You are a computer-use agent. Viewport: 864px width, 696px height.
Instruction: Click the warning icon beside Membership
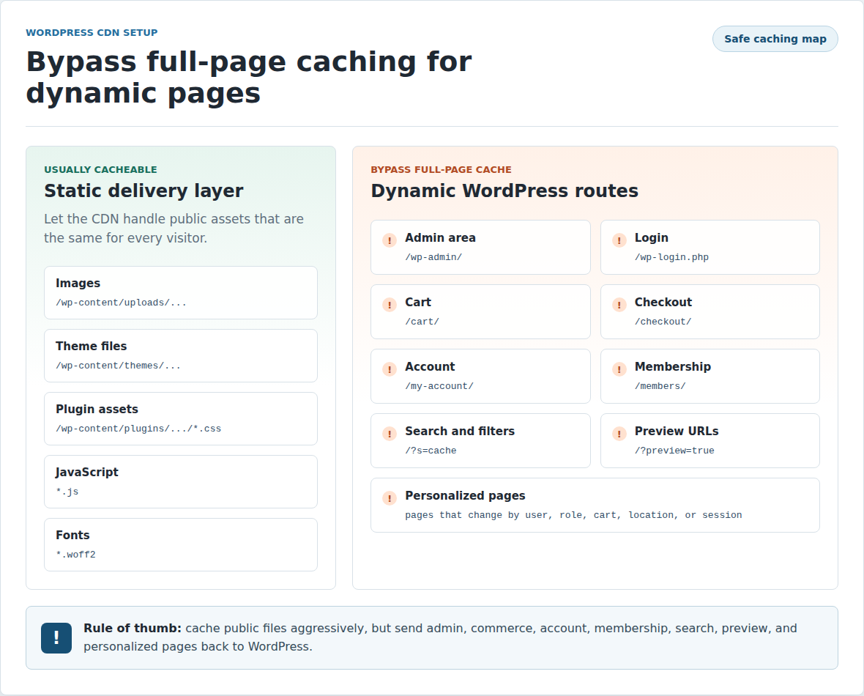619,369
